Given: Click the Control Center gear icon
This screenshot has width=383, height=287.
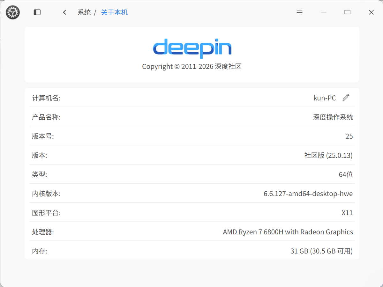Looking at the screenshot, I should coord(13,12).
